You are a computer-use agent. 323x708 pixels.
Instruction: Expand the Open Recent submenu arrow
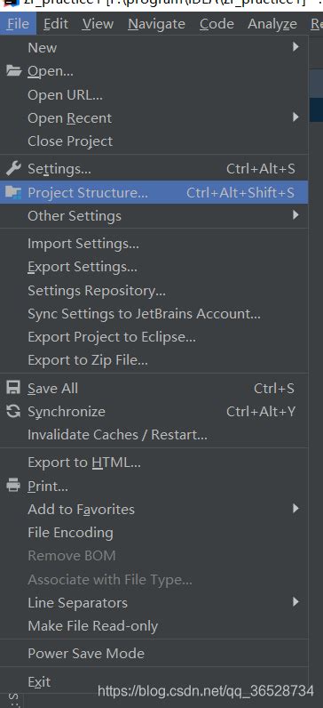pos(295,117)
